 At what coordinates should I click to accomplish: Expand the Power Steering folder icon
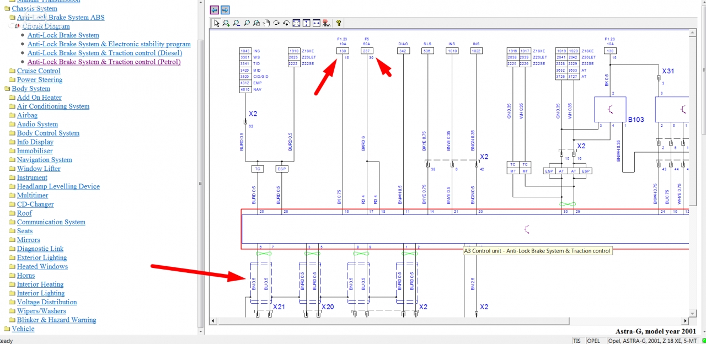12,80
